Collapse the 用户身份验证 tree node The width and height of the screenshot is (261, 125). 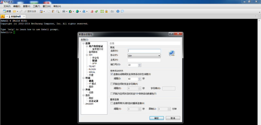tap(87, 46)
